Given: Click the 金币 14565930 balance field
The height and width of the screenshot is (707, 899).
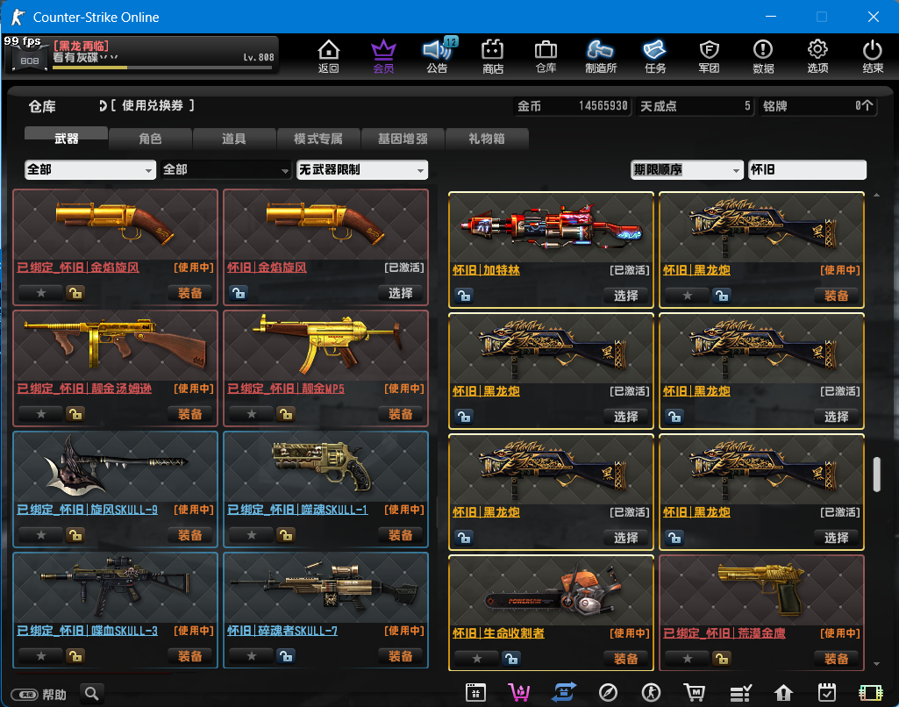Looking at the screenshot, I should coord(573,106).
